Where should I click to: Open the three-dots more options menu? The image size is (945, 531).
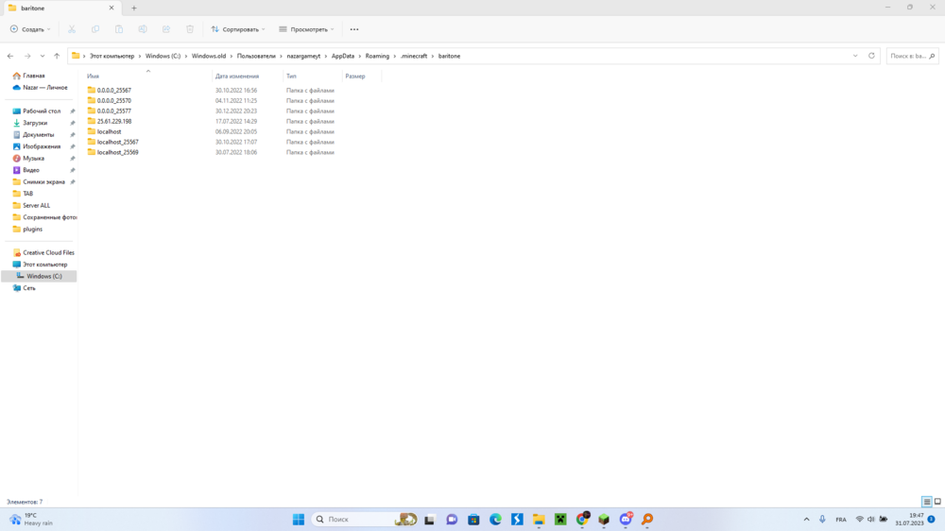(354, 29)
